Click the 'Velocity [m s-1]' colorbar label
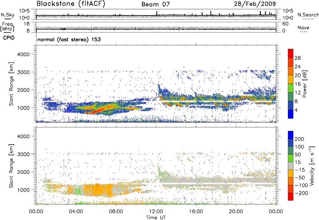 [x=312, y=166]
